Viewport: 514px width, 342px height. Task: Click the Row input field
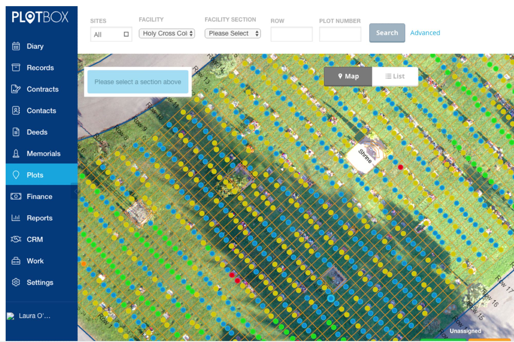click(291, 34)
